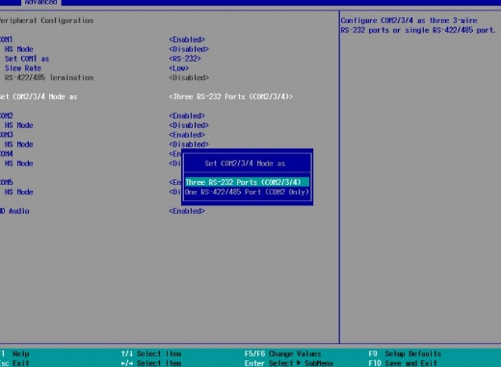Select the HS Mode label under COM3

pos(19,144)
